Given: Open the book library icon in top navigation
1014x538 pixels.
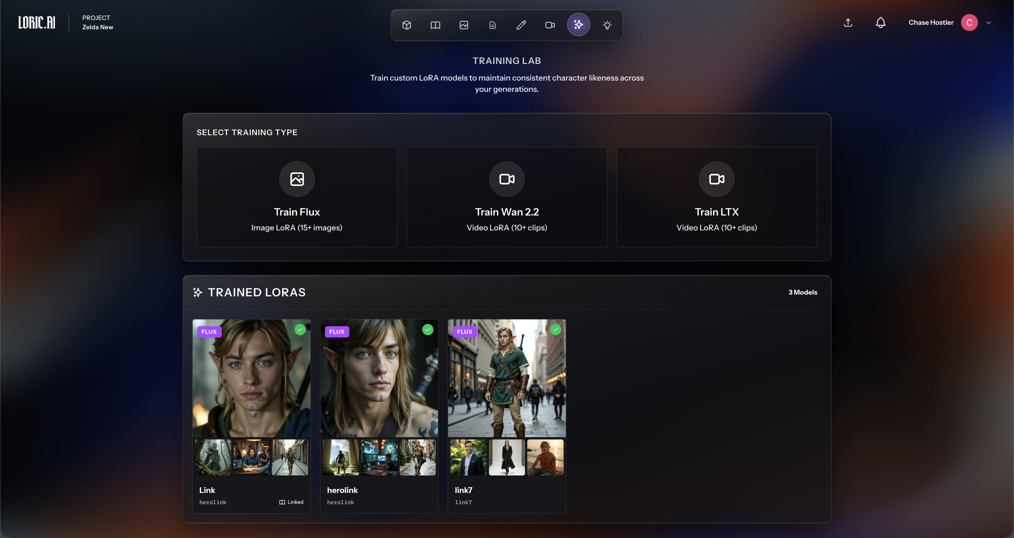Looking at the screenshot, I should point(435,25).
